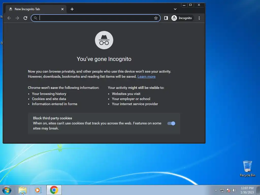Viewport: 260px width, 195px height.
Task: Click "Information entered in forms" text
Action: click(55, 104)
